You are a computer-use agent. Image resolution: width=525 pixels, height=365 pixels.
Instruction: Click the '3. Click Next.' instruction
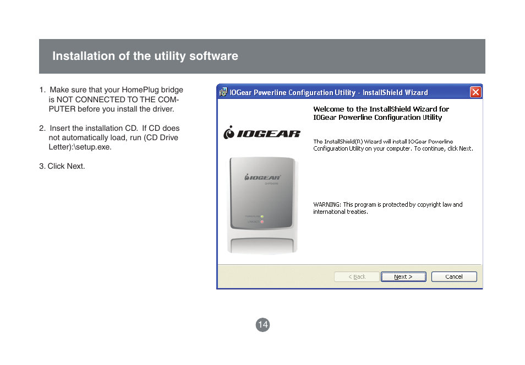tap(62, 166)
